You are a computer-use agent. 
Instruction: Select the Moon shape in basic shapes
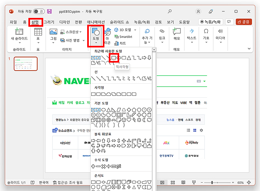coord(144,120)
